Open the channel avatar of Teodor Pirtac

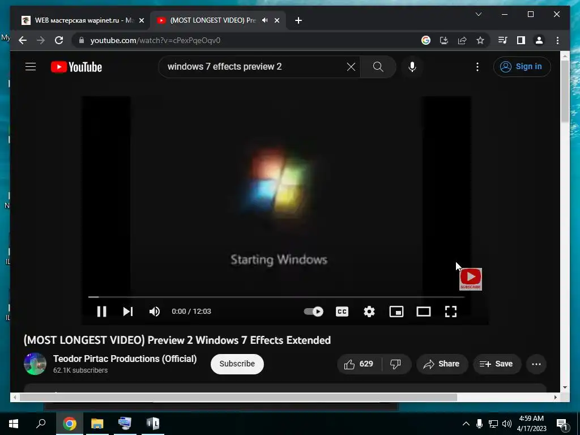point(35,364)
